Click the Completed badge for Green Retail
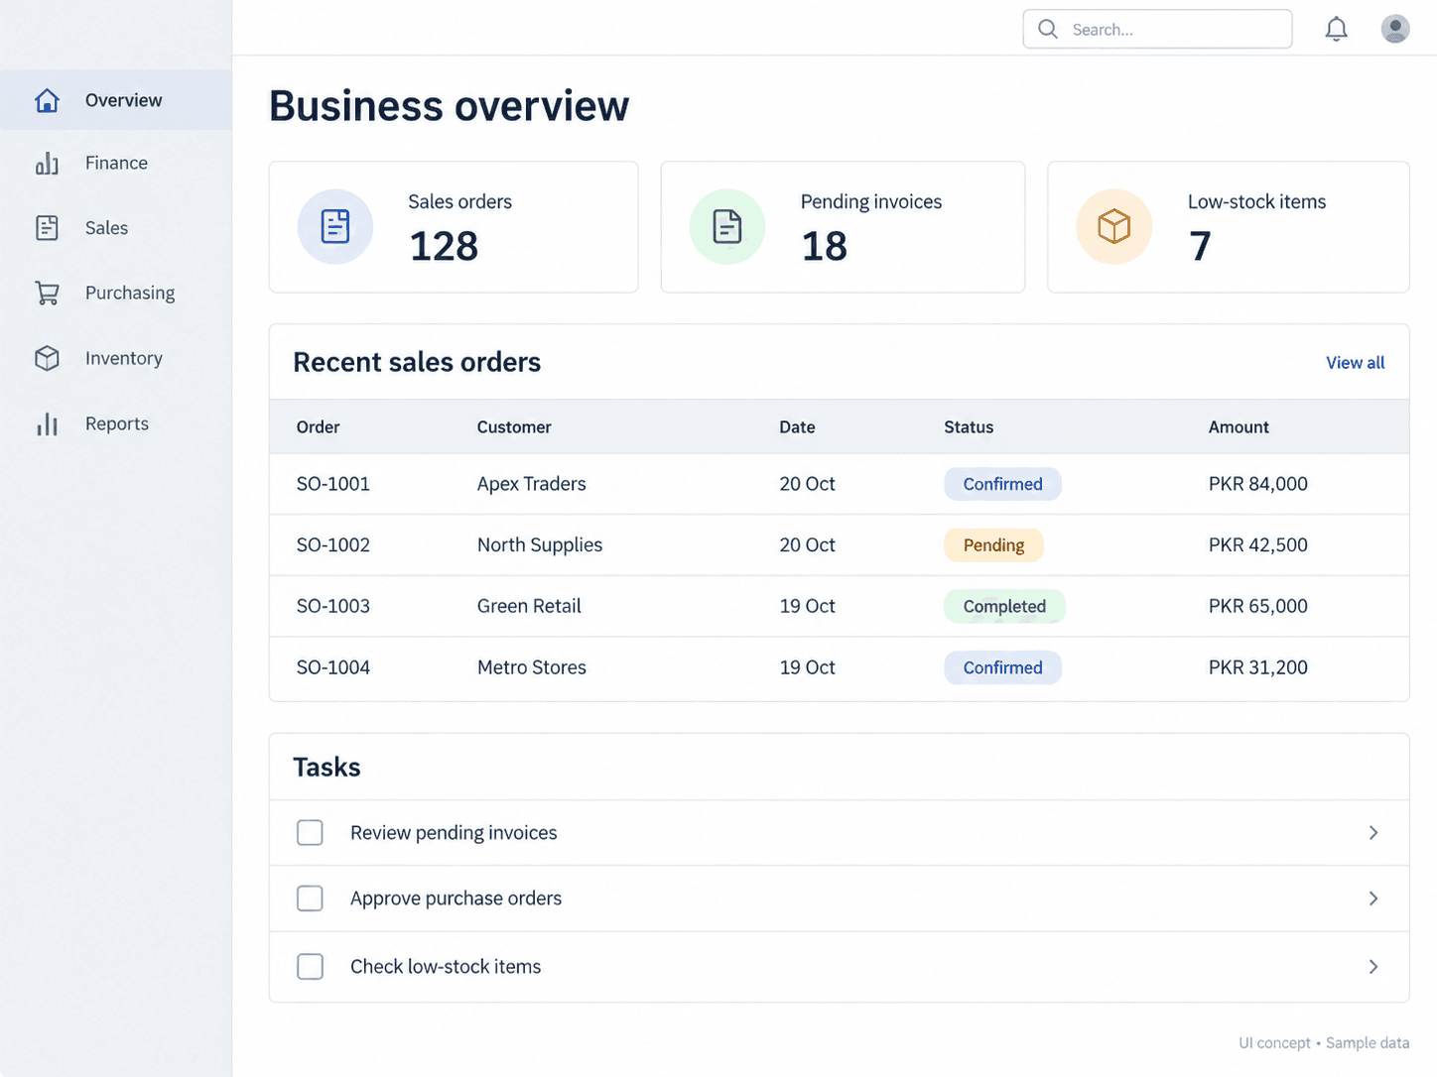Image resolution: width=1437 pixels, height=1077 pixels. pyautogui.click(x=1004, y=607)
